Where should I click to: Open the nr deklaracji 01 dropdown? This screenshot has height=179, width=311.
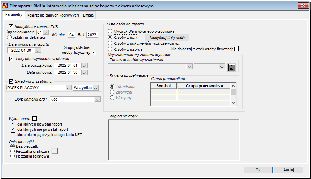(x=46, y=33)
